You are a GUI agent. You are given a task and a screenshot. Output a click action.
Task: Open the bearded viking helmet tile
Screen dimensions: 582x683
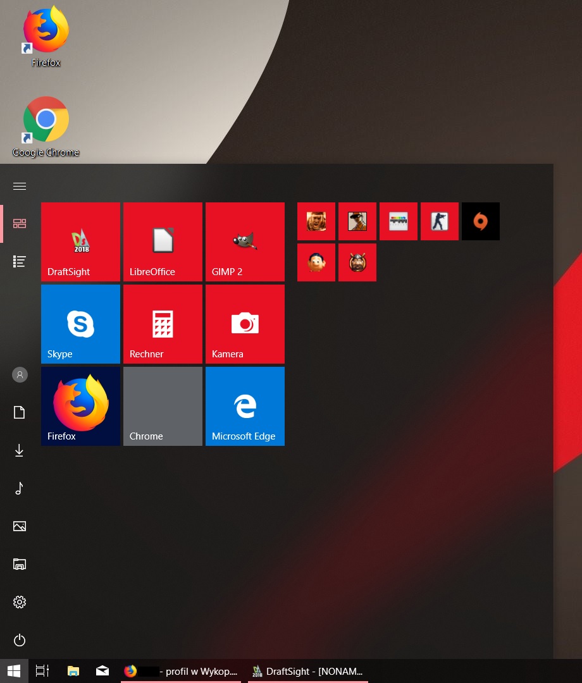click(357, 262)
